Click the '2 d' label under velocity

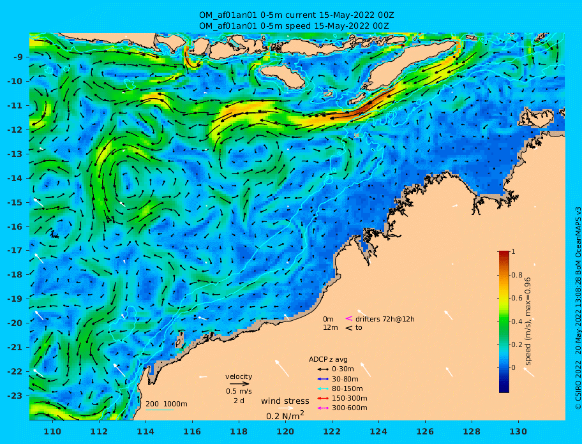(239, 401)
